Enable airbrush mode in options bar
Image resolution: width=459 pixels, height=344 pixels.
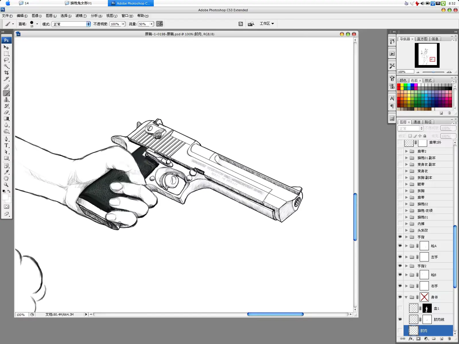(160, 24)
